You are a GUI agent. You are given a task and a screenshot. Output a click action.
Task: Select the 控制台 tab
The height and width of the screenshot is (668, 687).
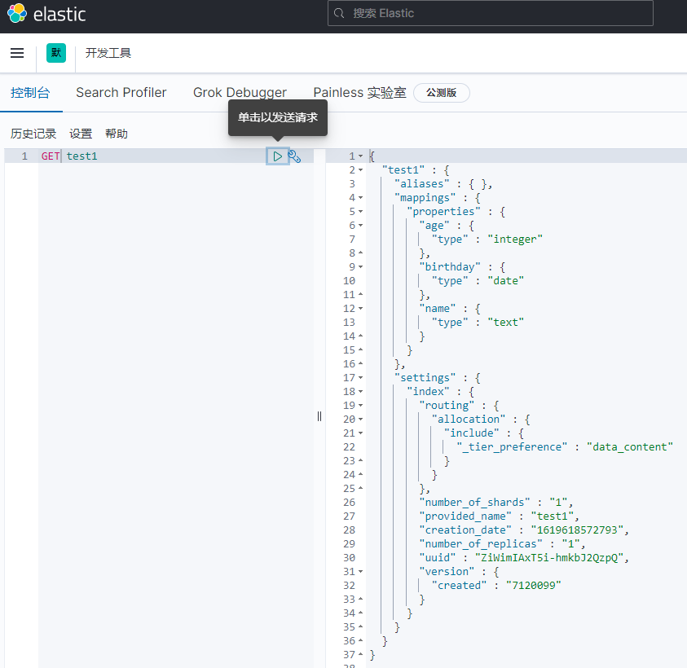pos(31,92)
